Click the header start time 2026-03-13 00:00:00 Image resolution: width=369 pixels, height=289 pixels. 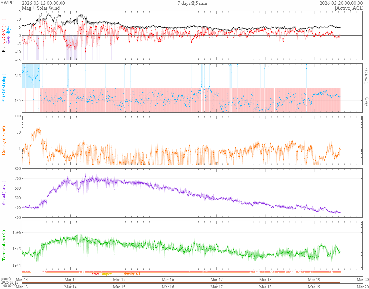(43, 3)
